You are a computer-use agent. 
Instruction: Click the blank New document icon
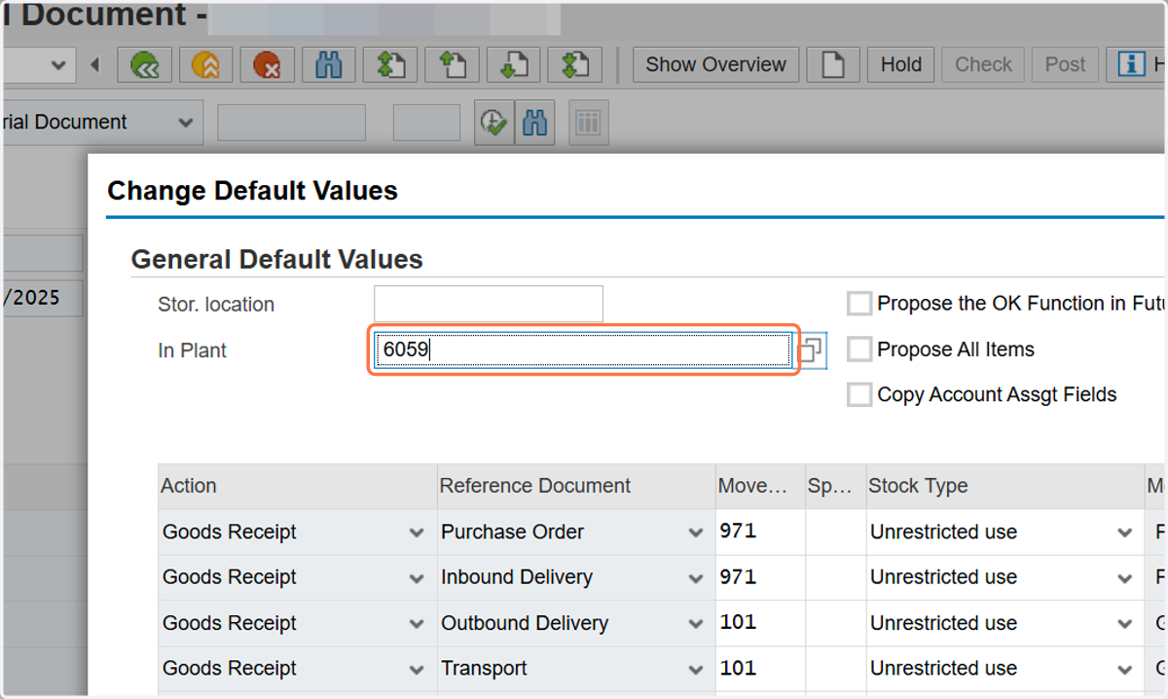coord(833,65)
